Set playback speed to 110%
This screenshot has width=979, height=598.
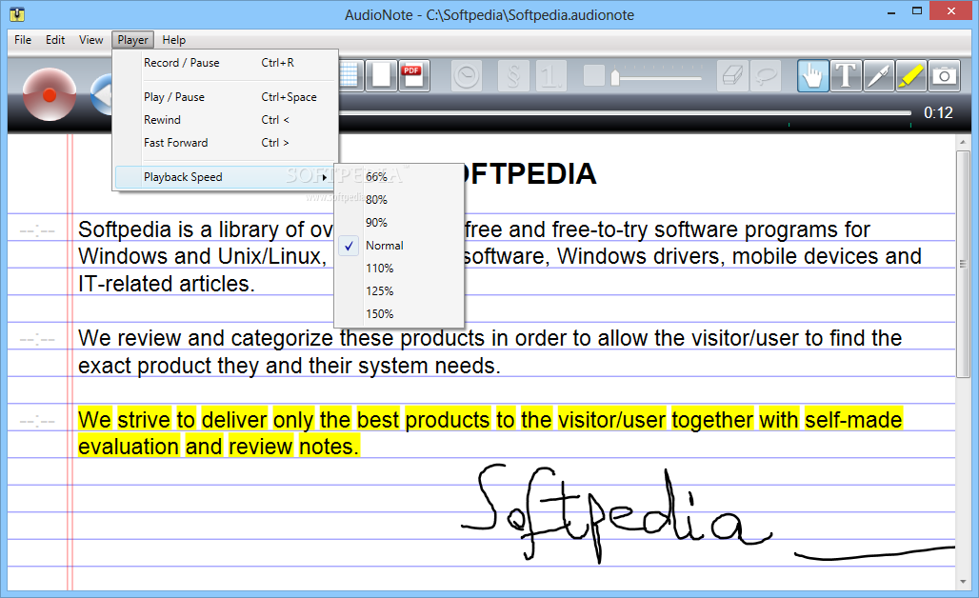point(400,269)
